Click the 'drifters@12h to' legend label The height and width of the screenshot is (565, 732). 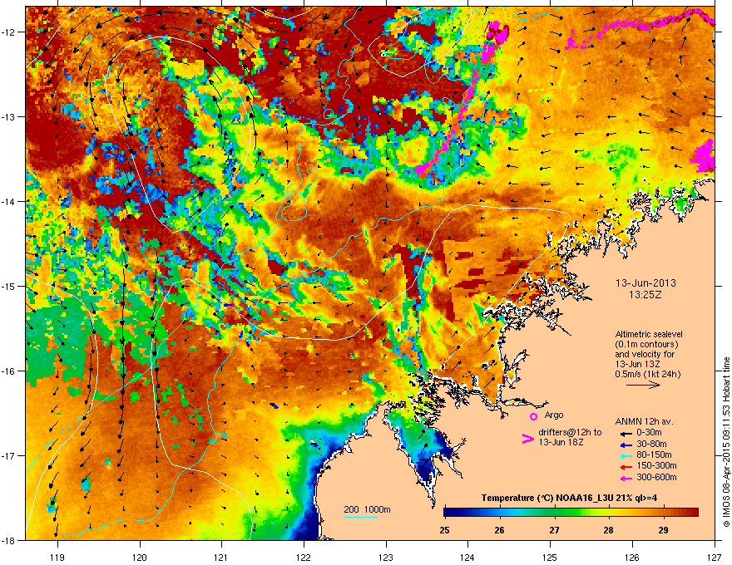(570, 432)
